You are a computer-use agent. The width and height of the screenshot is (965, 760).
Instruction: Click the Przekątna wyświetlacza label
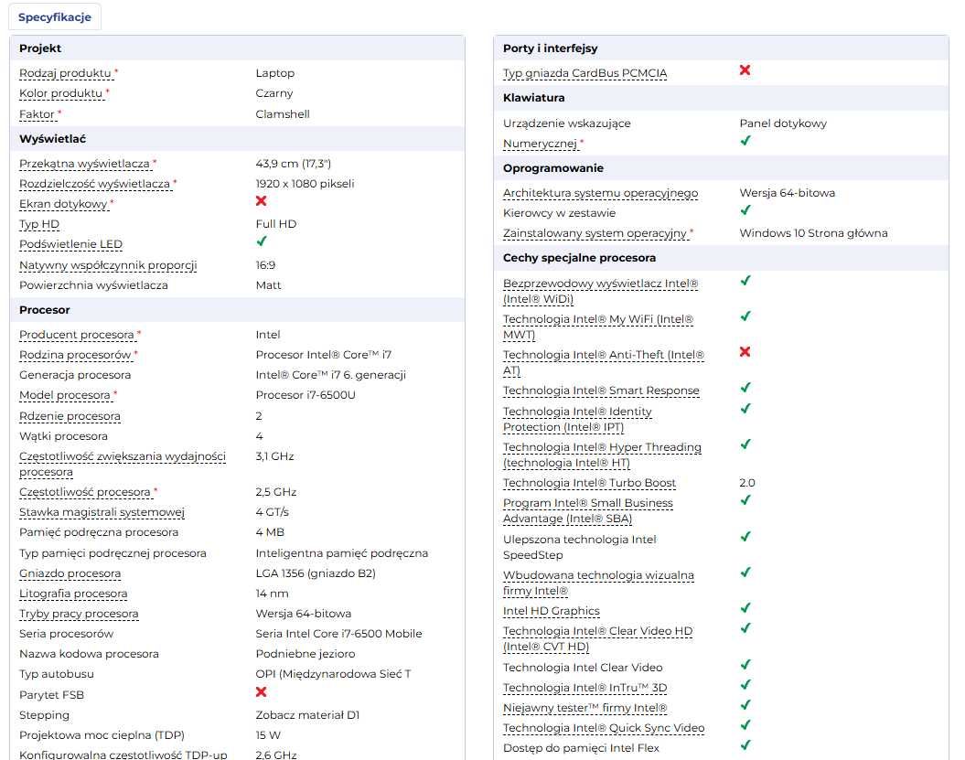pyautogui.click(x=84, y=164)
